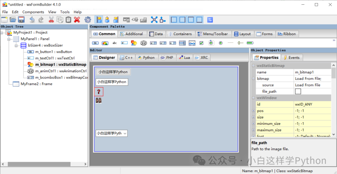Pick the wxStaticText 'abc' palette component
The image size is (337, 174).
115,43
